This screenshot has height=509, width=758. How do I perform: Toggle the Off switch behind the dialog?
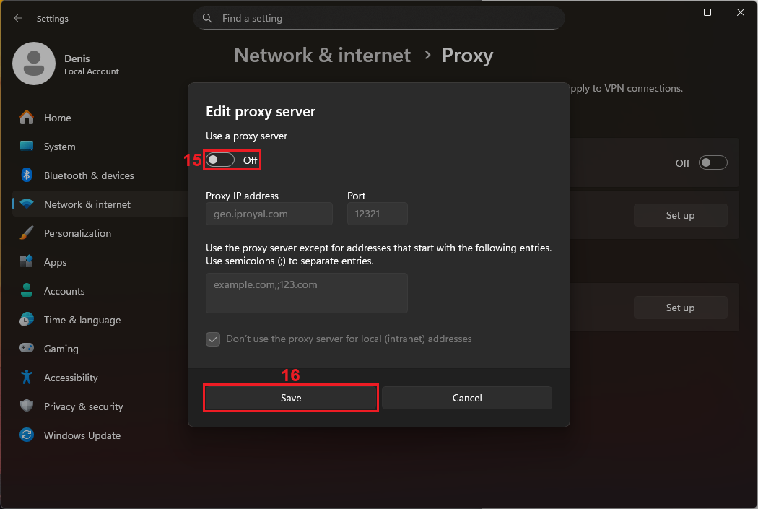(x=713, y=163)
